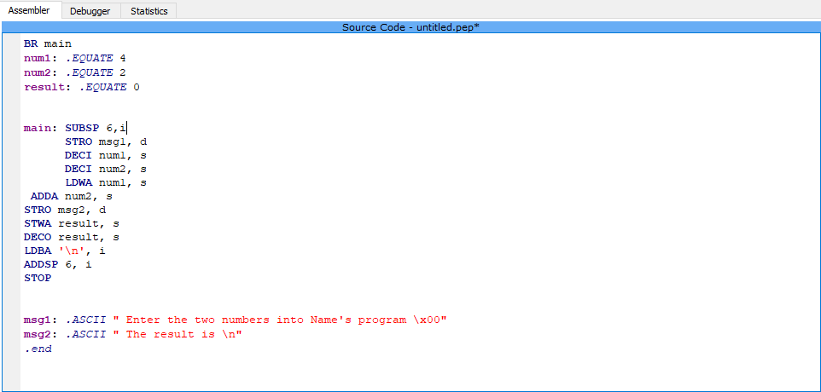Switch to the Assembler tab

29,10
